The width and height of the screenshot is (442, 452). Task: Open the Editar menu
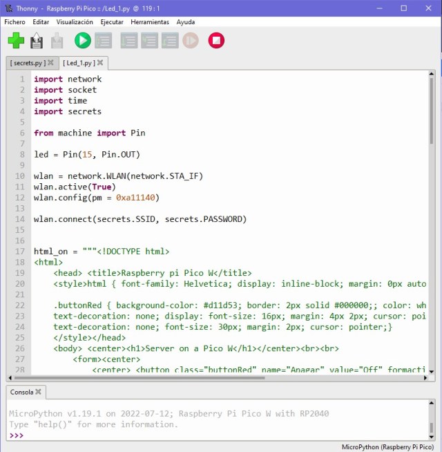41,22
